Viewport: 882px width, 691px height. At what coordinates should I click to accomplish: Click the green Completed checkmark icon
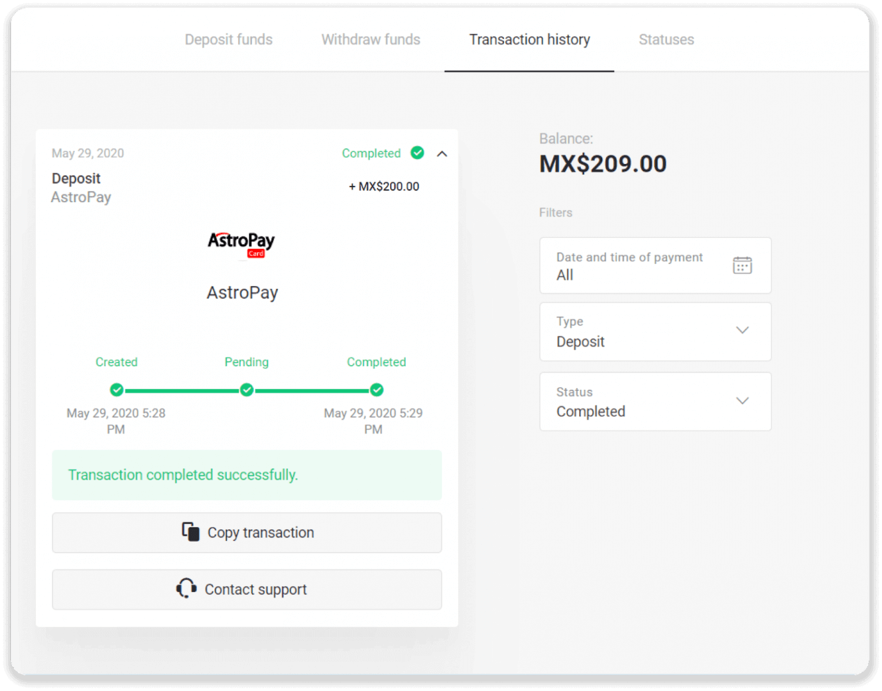[x=417, y=153]
